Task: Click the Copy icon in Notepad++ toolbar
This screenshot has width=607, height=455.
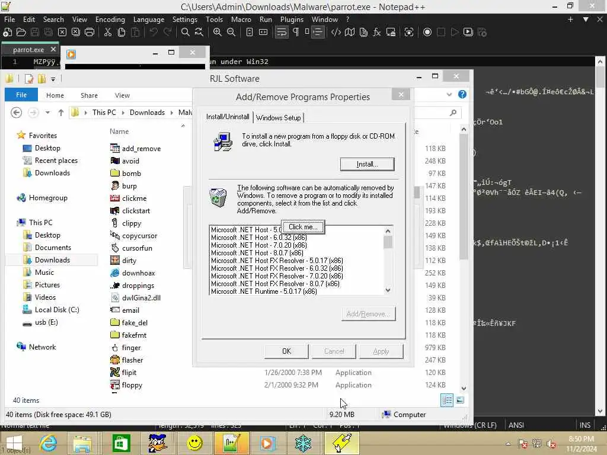Action: coord(122,33)
